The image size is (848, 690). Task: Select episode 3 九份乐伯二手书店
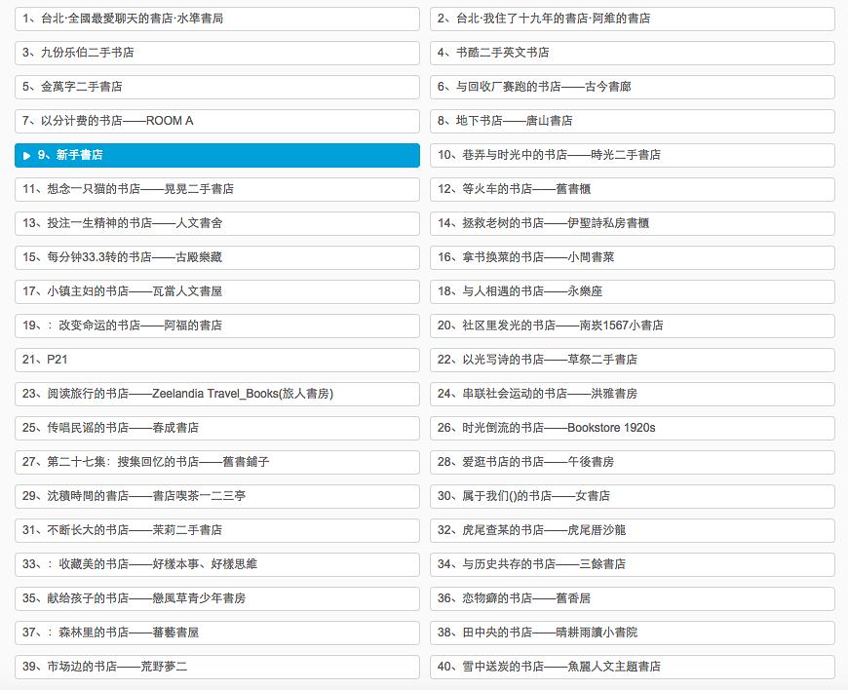pos(216,53)
